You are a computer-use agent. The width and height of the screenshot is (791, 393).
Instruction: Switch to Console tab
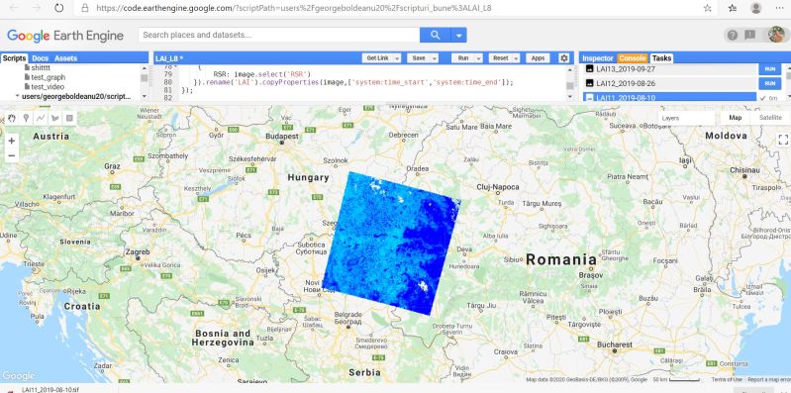click(632, 58)
